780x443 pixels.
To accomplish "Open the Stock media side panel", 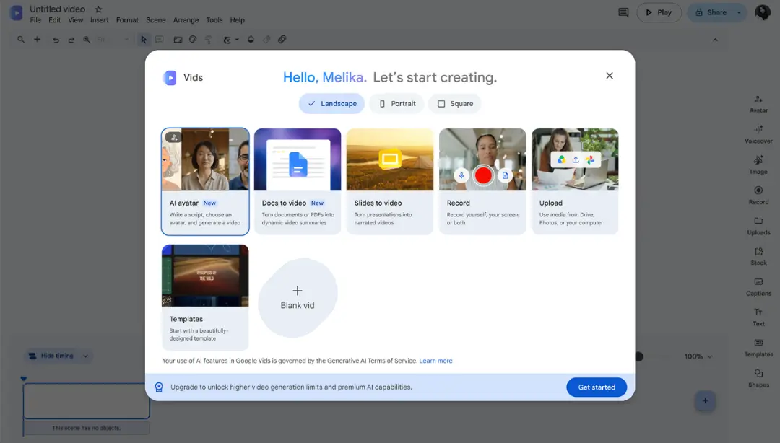I will tap(758, 256).
